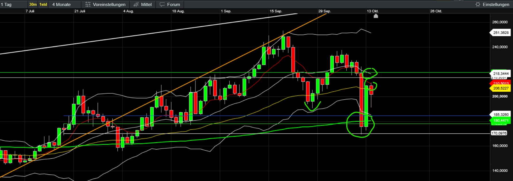
Task: Click the 29 Sep. date label
Action: pos(324,11)
